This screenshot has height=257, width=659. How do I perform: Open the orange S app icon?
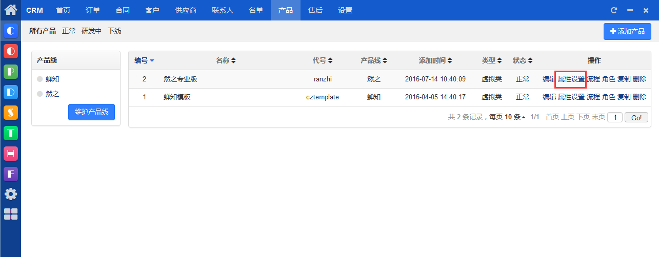click(x=11, y=113)
